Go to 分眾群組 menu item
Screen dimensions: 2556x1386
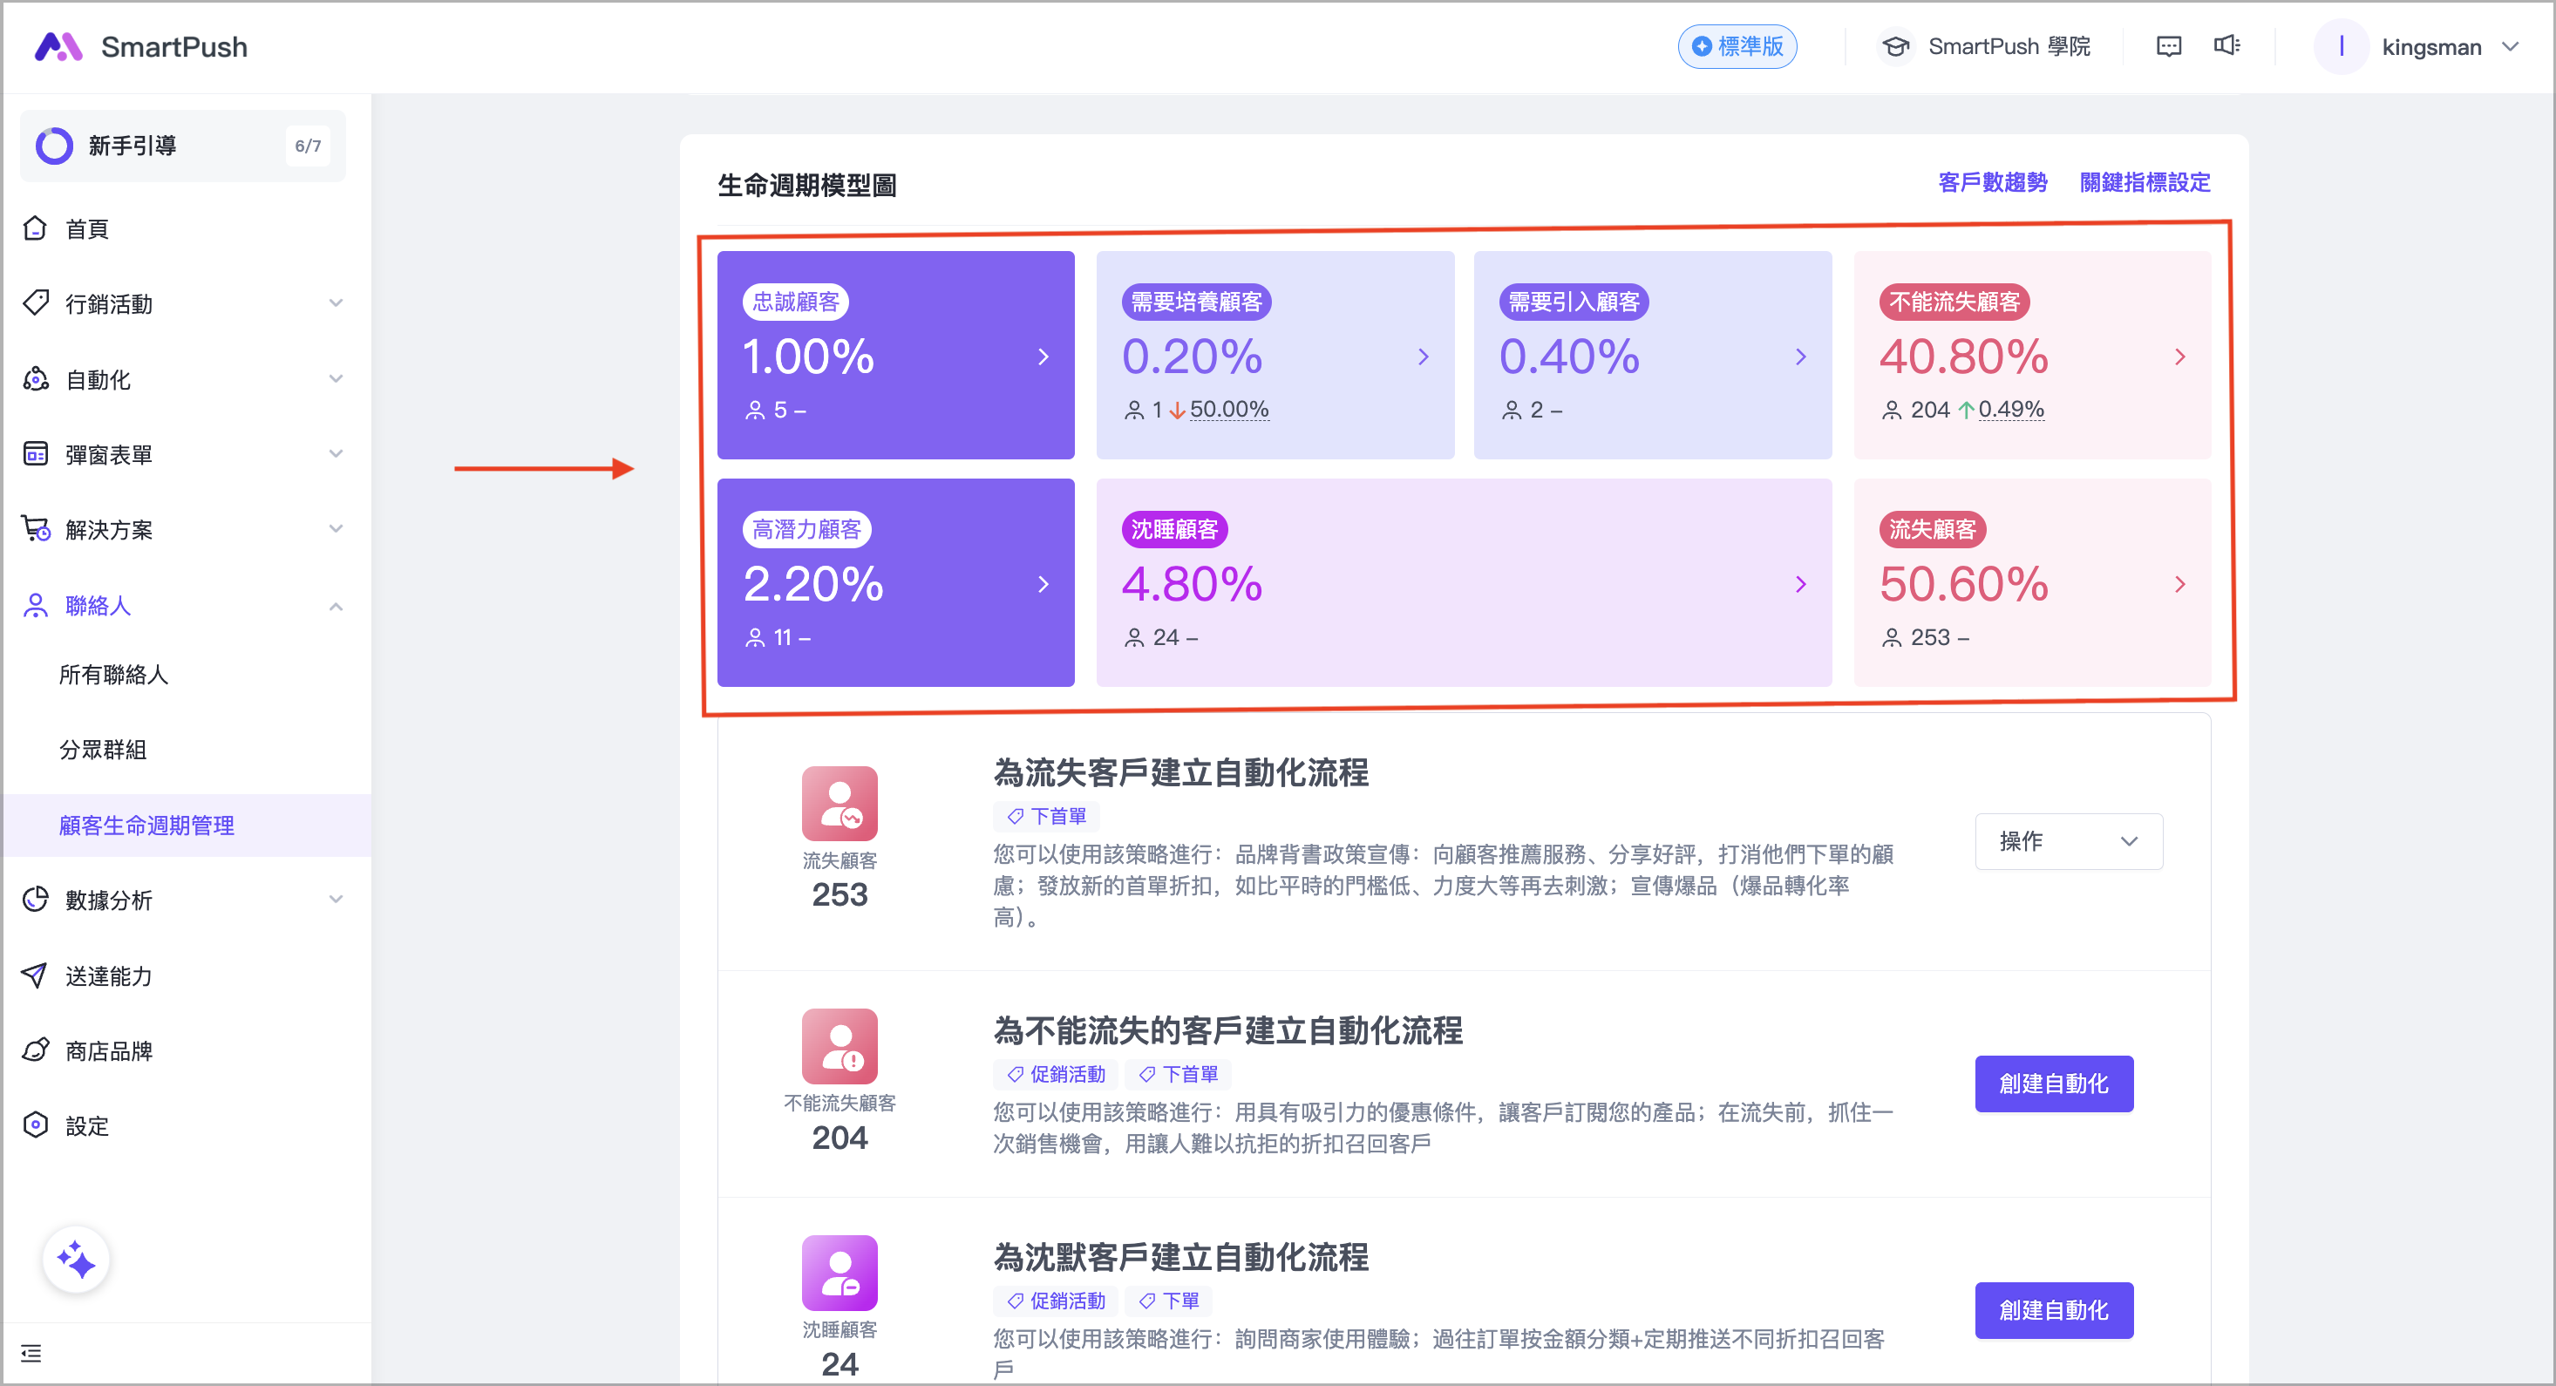pyautogui.click(x=103, y=750)
